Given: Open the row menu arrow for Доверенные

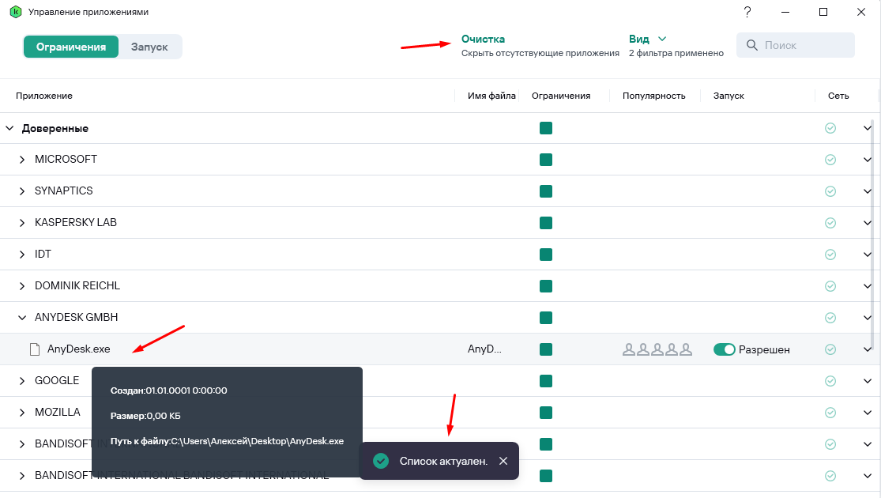Looking at the screenshot, I should pyautogui.click(x=867, y=128).
